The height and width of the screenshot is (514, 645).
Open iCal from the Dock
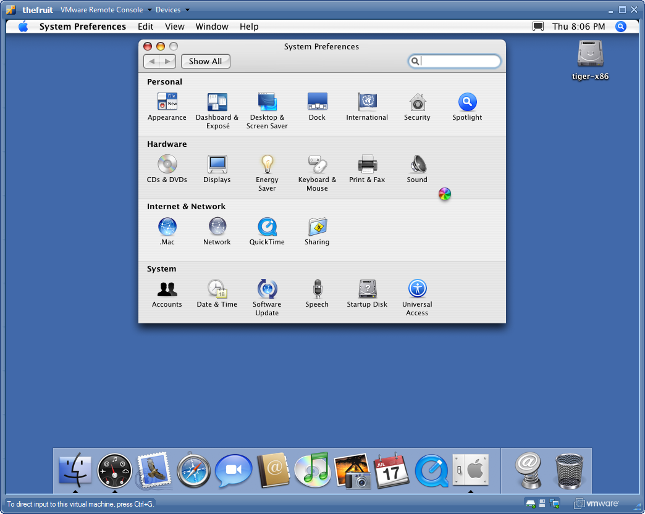click(x=392, y=470)
